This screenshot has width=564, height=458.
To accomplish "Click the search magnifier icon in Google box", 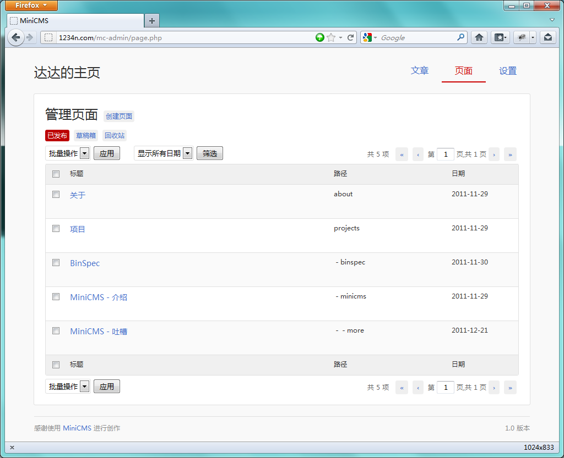I will pyautogui.click(x=460, y=37).
